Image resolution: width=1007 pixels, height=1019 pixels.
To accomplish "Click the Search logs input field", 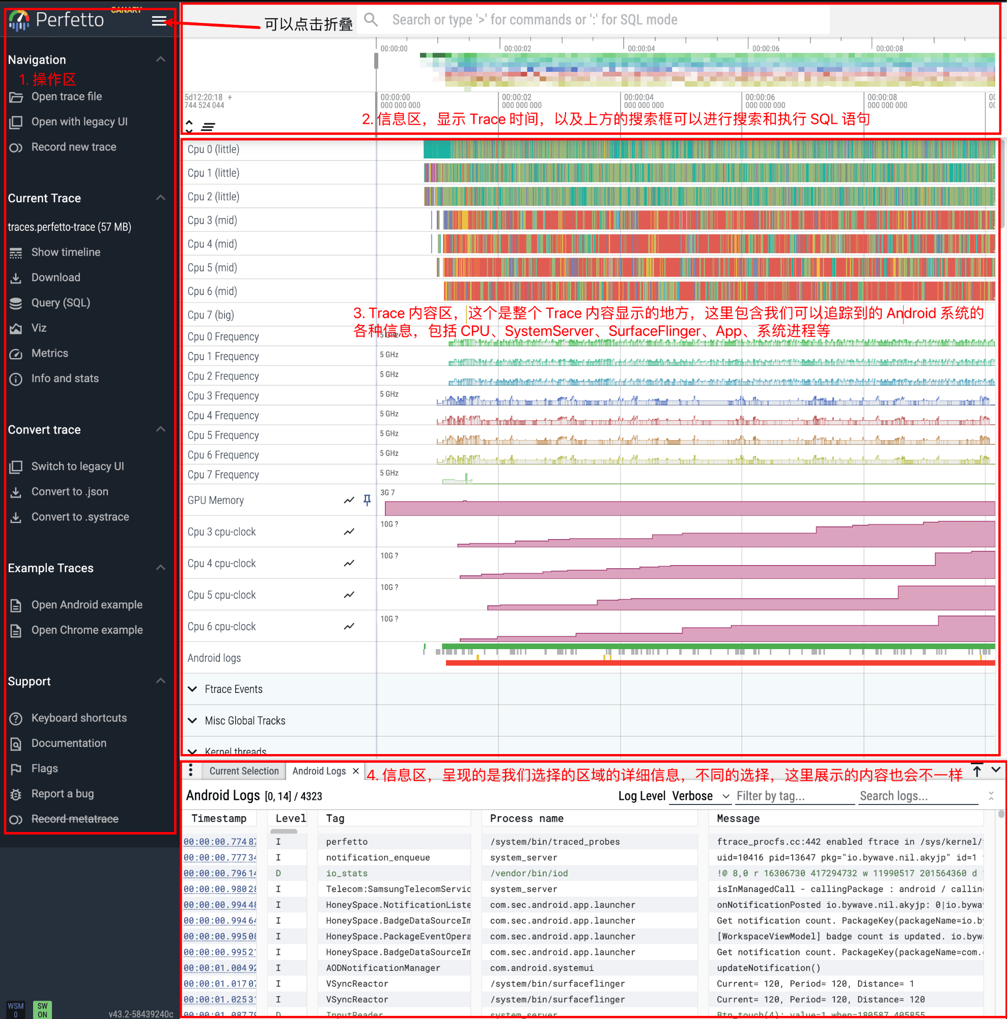I will pos(918,796).
